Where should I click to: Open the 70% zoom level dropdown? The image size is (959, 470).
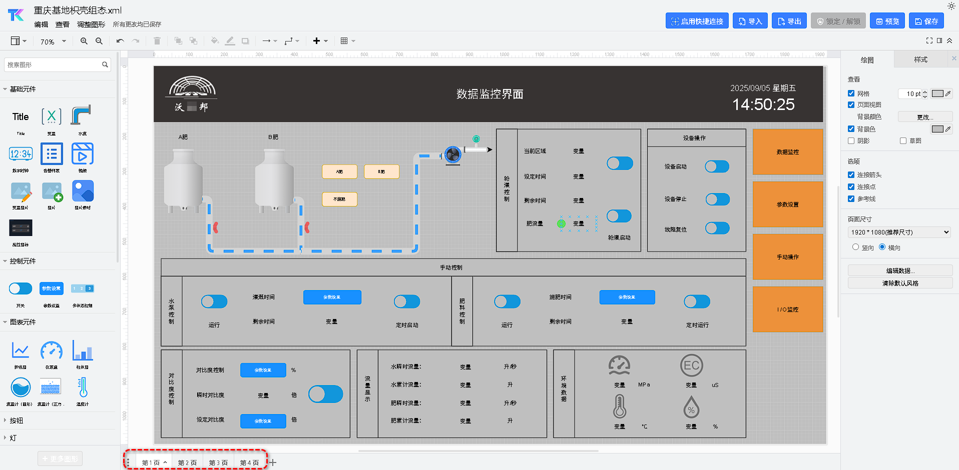point(53,41)
